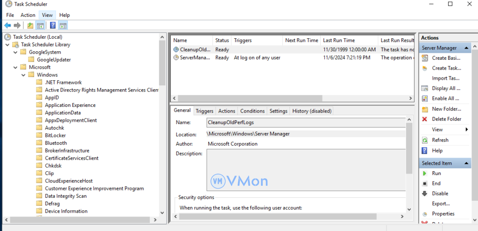The width and height of the screenshot is (478, 231).
Task: Click the Refresh icon in Actions pane
Action: click(425, 140)
